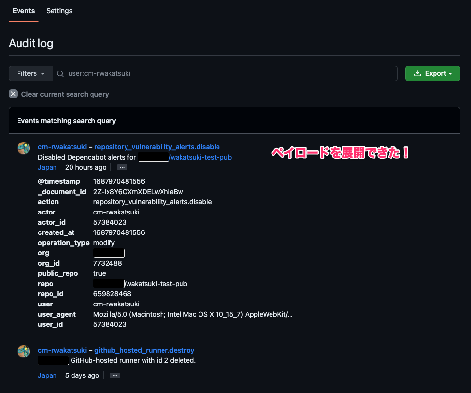The height and width of the screenshot is (393, 471).
Task: Click the search magnifier icon in the filter bar
Action: tap(60, 73)
